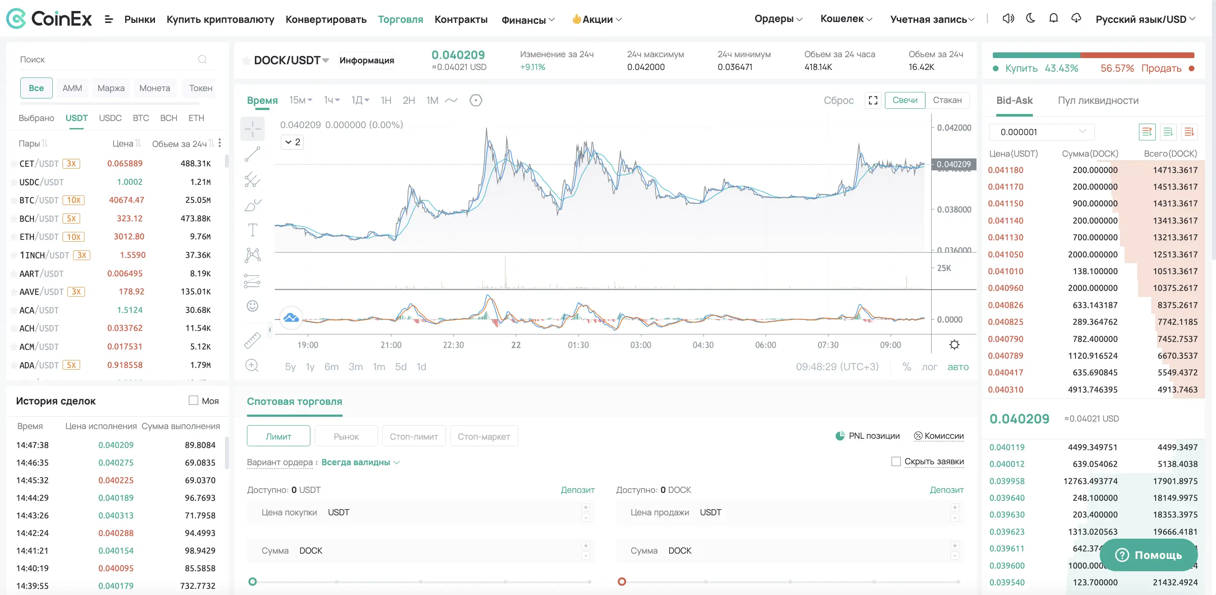Open the Ордеры dropdown

point(778,19)
